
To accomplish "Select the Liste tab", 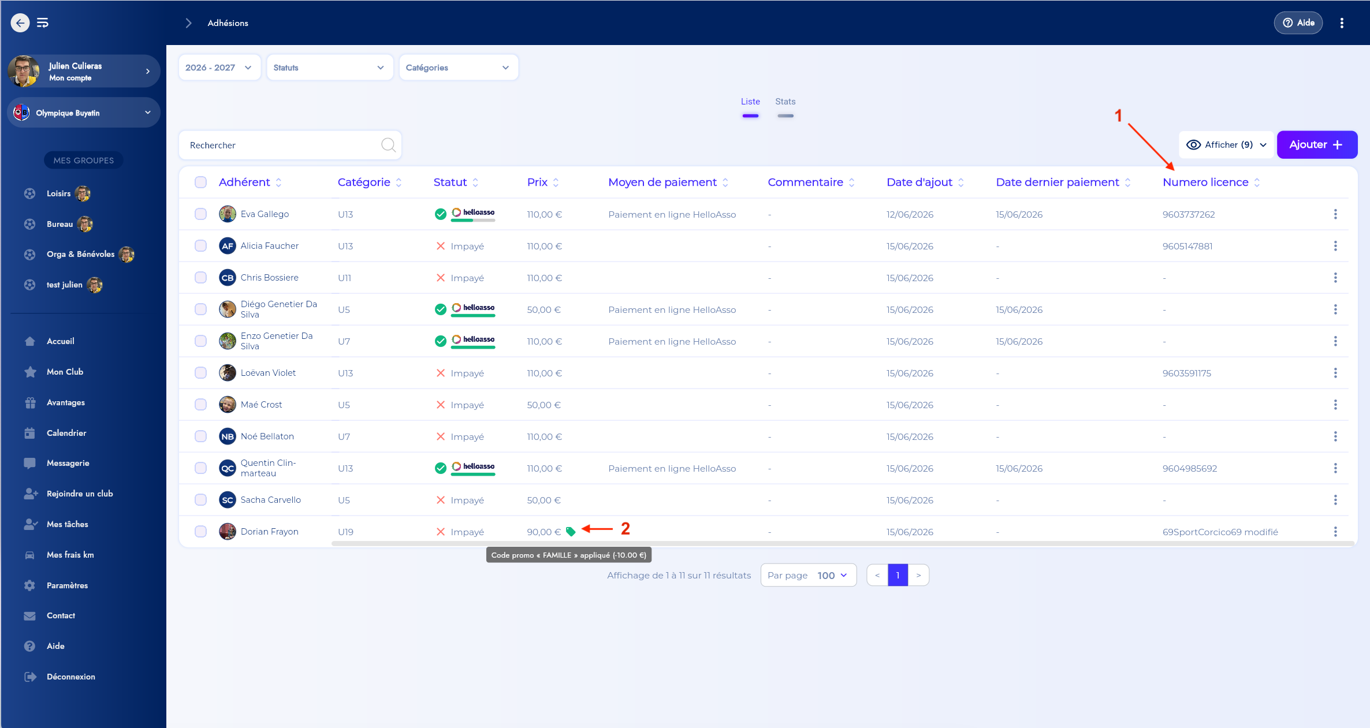I will tap(750, 102).
